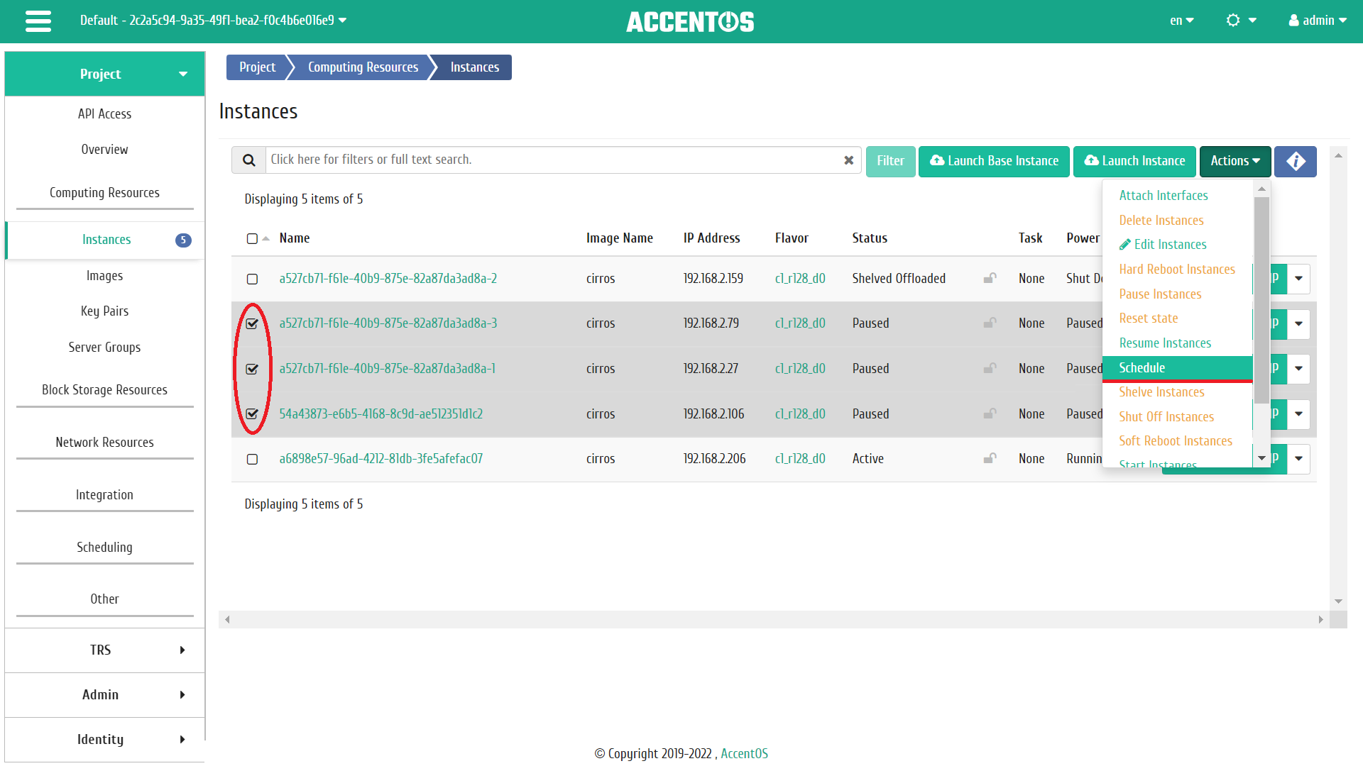Open row actions dropdown for Shelved Offloaded instance
1363x766 pixels.
pos(1299,279)
